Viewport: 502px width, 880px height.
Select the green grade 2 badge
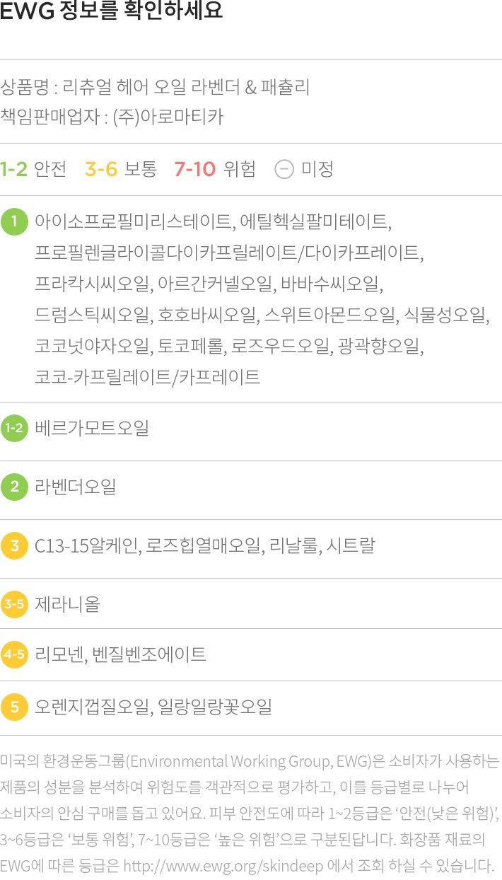(x=14, y=487)
